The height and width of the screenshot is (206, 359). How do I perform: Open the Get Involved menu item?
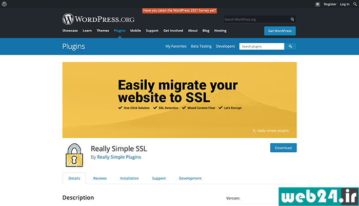(173, 30)
